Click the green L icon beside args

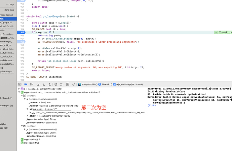click(x=22, y=92)
